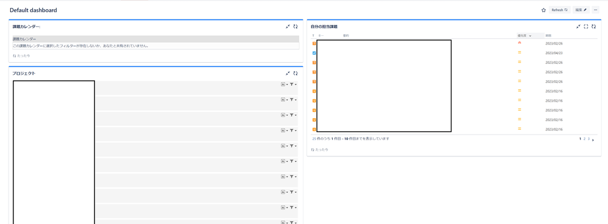Image resolution: width=608 pixels, height=224 pixels.
Task: Maximize the 自分の担当課題 gadget
Action: tap(586, 26)
